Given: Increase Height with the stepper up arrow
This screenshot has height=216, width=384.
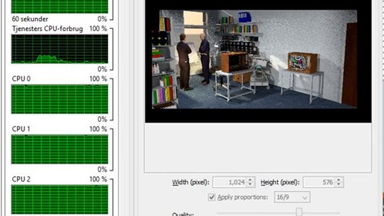Looking at the screenshot, I should point(338,180).
